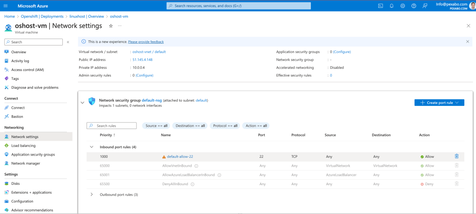This screenshot has height=214, width=476.
Task: Go to Home breadcrumb
Action: click(9, 16)
